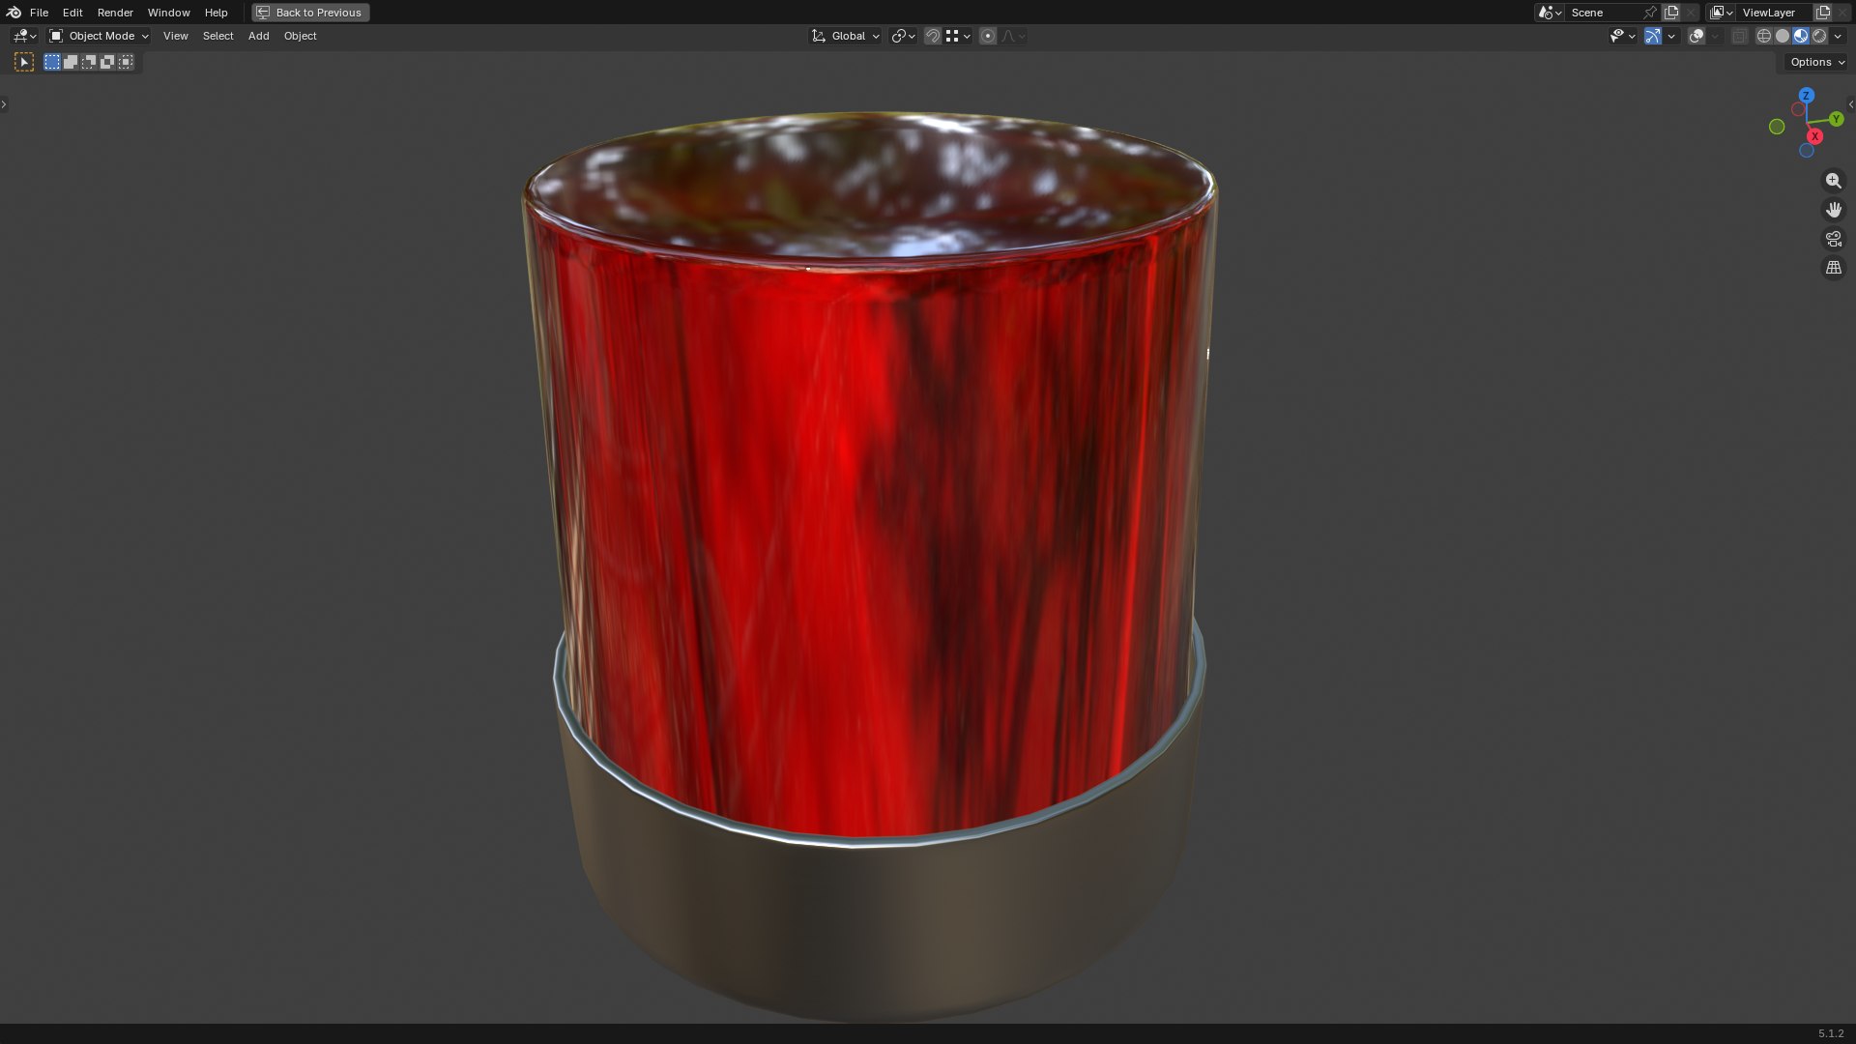Screen dimensions: 1856x1044
Task: Toggle proportional editing
Action: 988,36
